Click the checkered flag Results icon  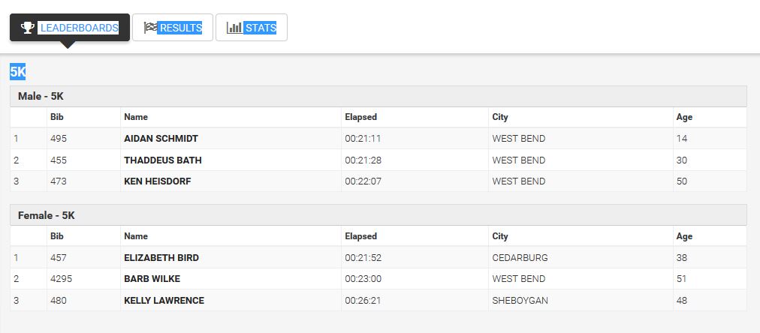[x=150, y=28]
